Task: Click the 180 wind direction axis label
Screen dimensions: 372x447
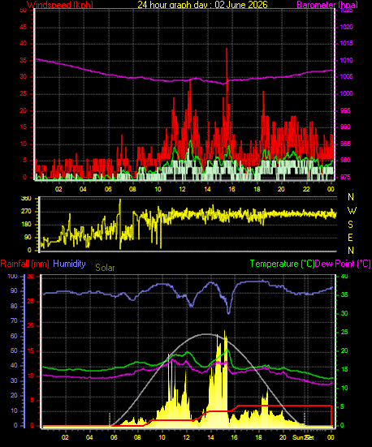Action: [26, 225]
